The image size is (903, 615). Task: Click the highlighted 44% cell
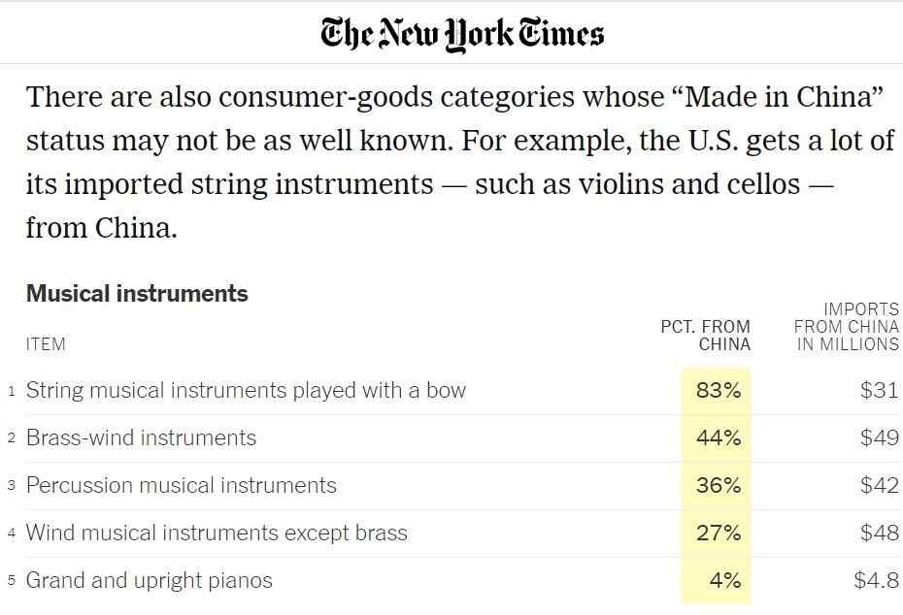tap(718, 437)
